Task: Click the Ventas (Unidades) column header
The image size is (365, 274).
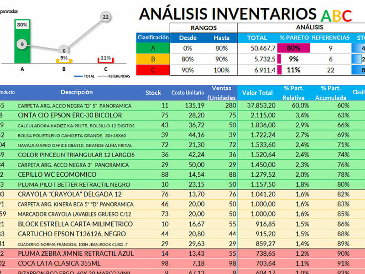Action: [221, 93]
